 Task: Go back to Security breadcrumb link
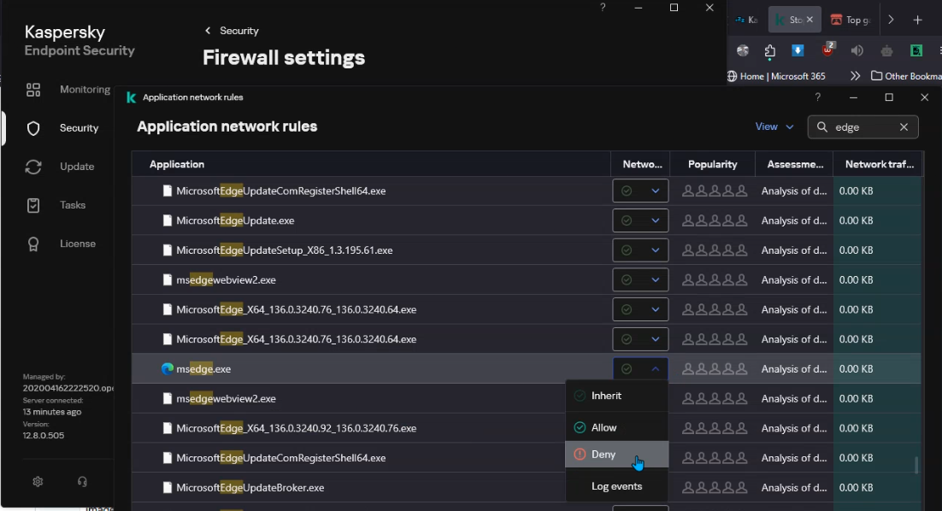[x=239, y=31]
